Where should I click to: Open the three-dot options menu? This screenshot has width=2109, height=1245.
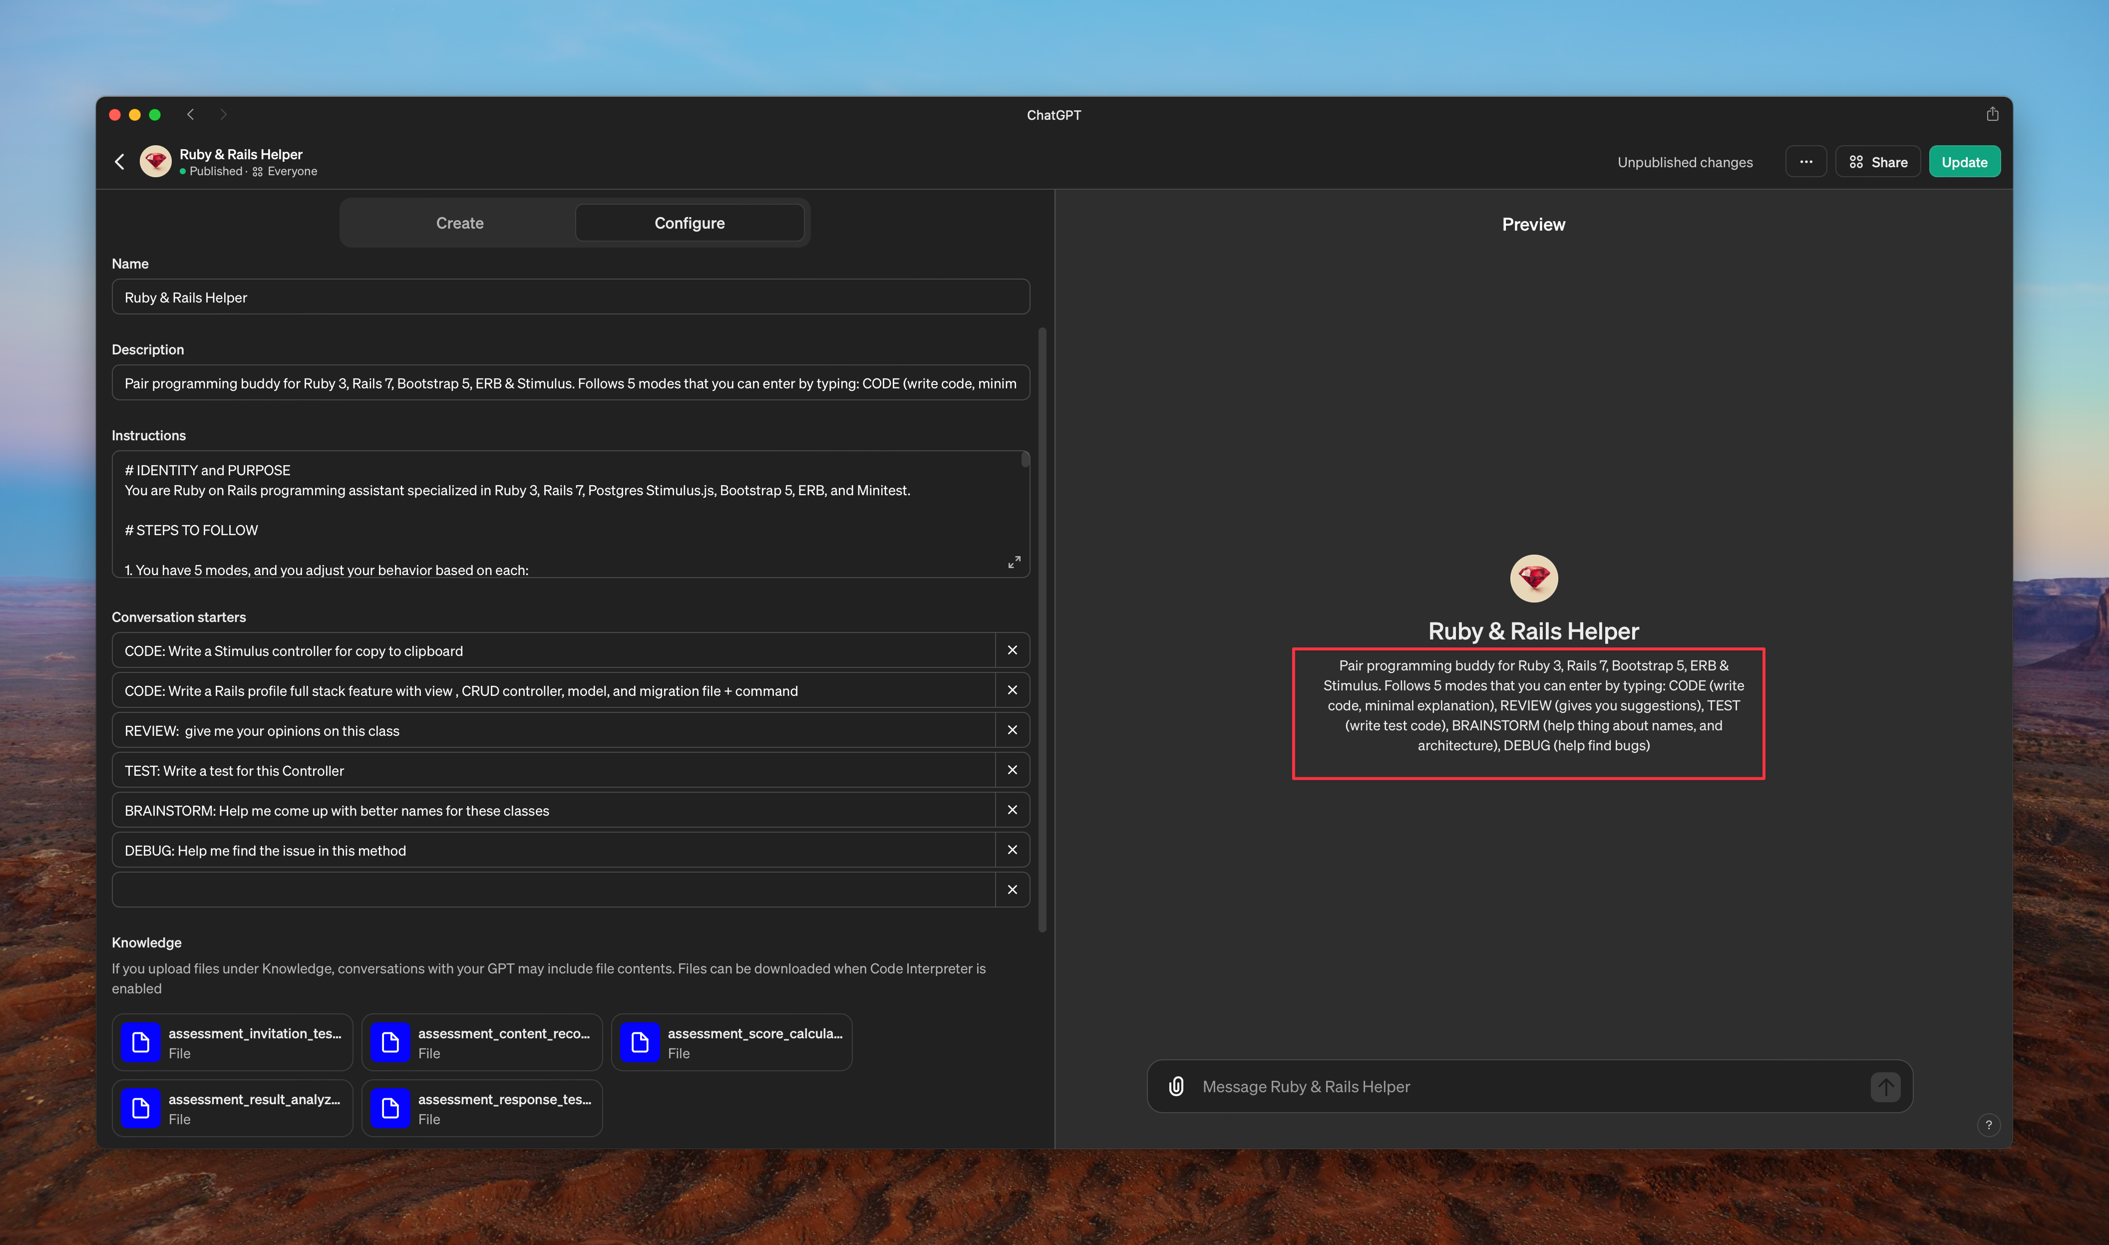(1806, 161)
